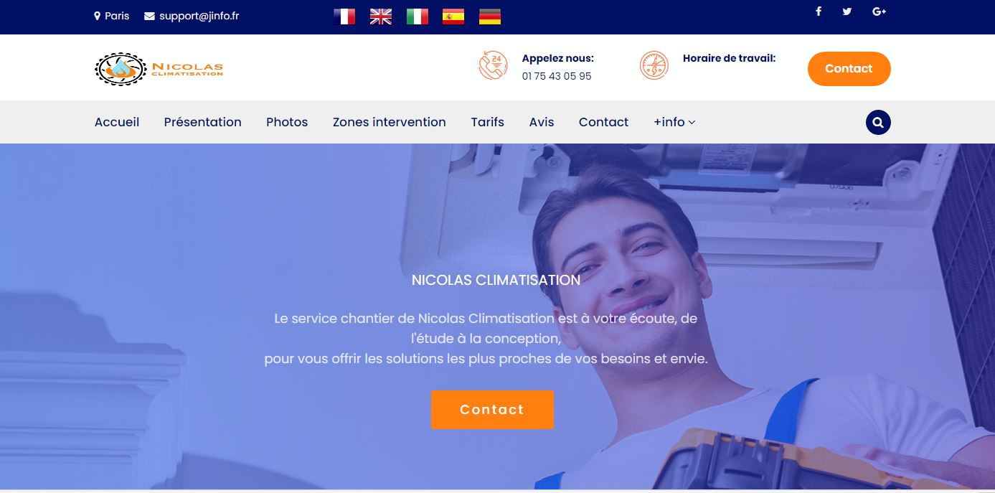Choose the Italian flag language option
This screenshot has height=493, width=995.
click(x=418, y=17)
